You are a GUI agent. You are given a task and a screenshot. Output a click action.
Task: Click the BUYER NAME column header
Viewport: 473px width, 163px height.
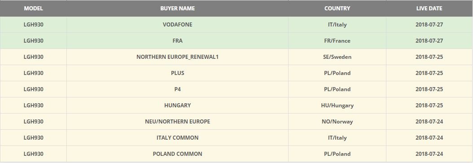(177, 9)
